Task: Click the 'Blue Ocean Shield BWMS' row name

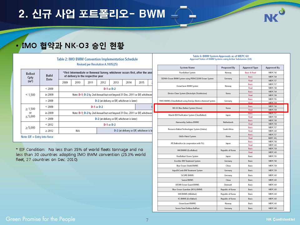Action: 187,166
